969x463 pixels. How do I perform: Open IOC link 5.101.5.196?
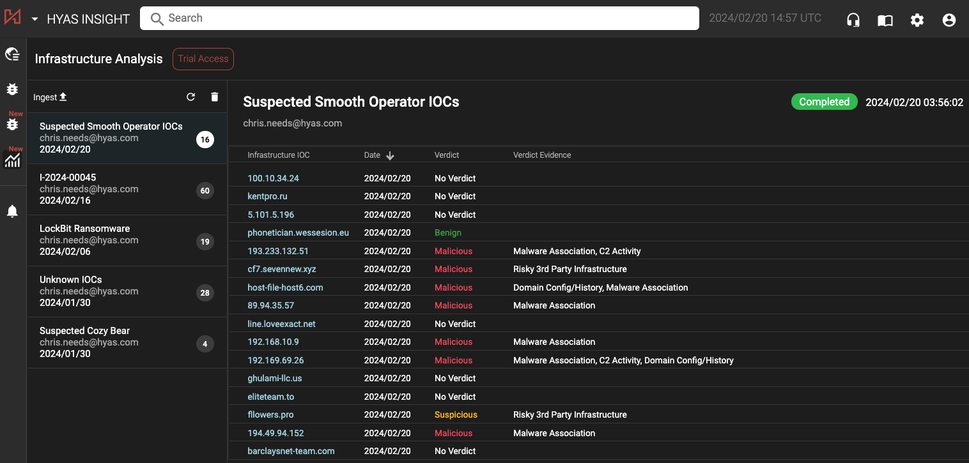click(x=271, y=215)
